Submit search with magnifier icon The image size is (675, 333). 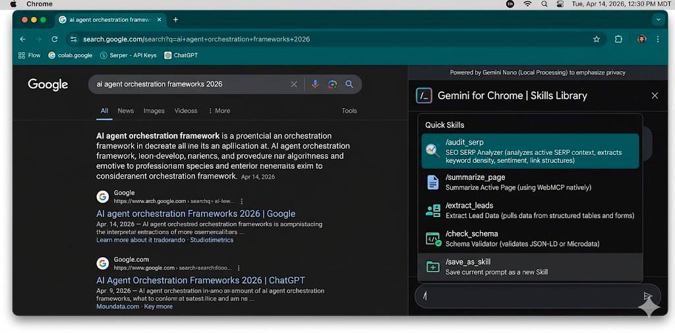349,84
